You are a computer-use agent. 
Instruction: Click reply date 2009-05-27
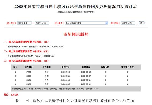[x=86, y=76]
